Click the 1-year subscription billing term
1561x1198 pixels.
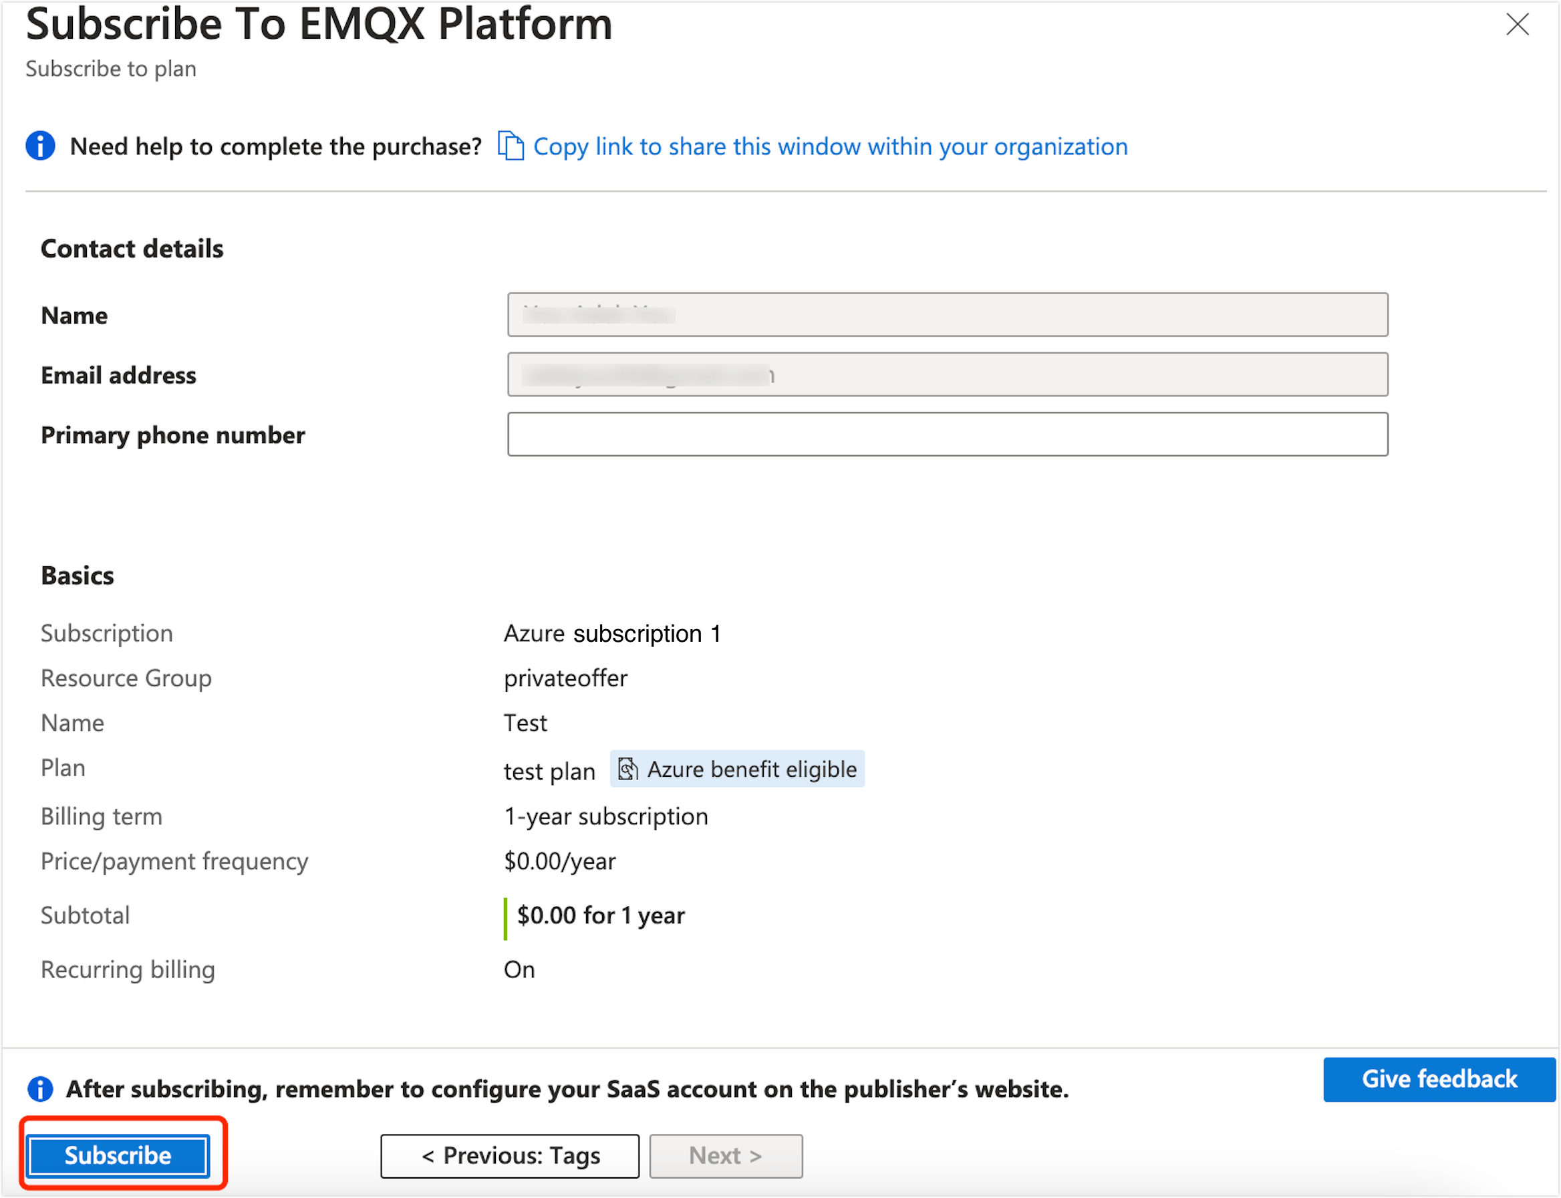606,816
